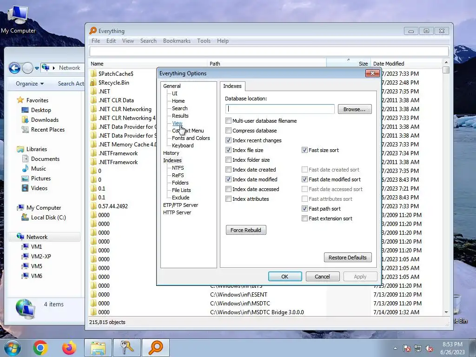Select the $Recycle.Bin locked folder icon

(x=93, y=83)
